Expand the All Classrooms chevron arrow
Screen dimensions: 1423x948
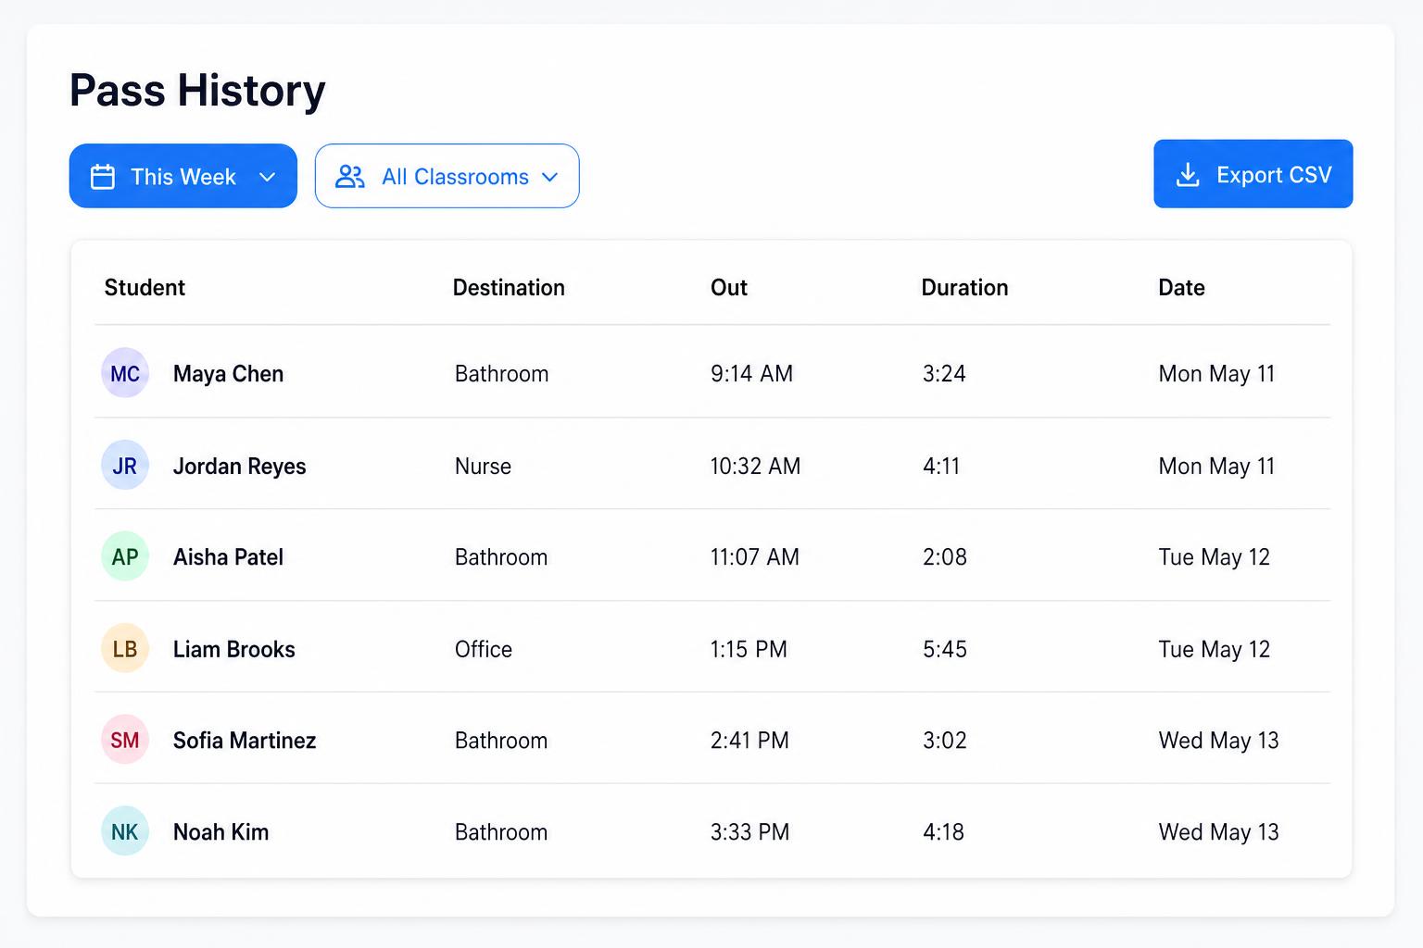coord(549,177)
